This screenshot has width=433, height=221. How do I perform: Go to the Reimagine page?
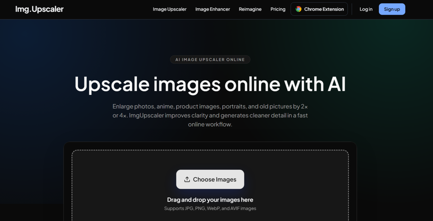tap(250, 9)
